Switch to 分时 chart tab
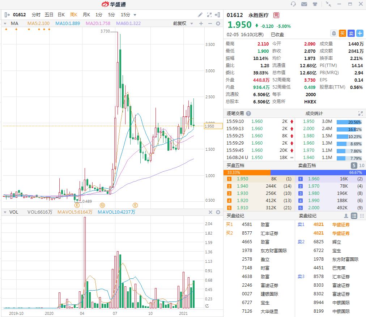 point(36,15)
